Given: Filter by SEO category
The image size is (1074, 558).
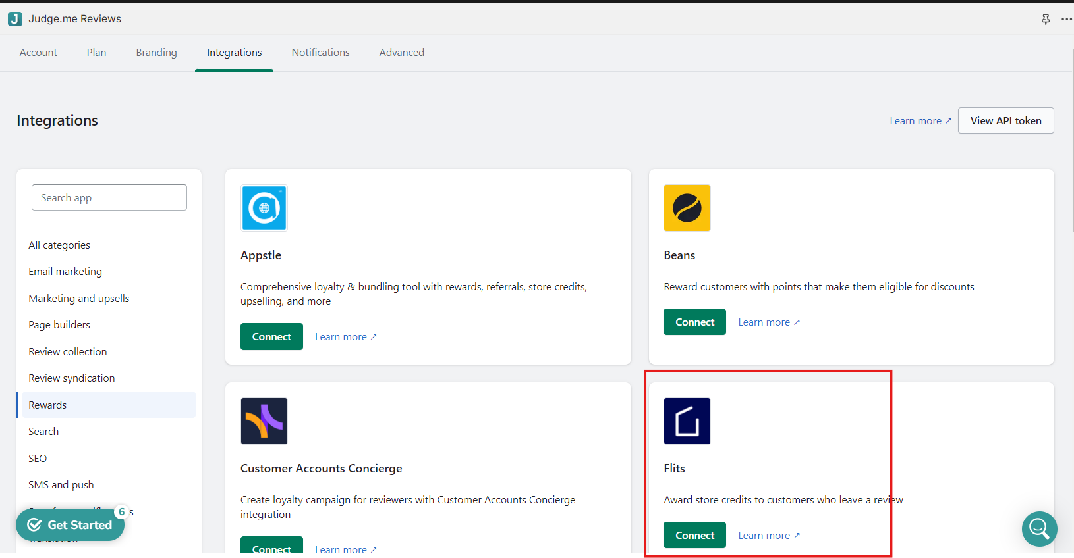Looking at the screenshot, I should pyautogui.click(x=38, y=459).
